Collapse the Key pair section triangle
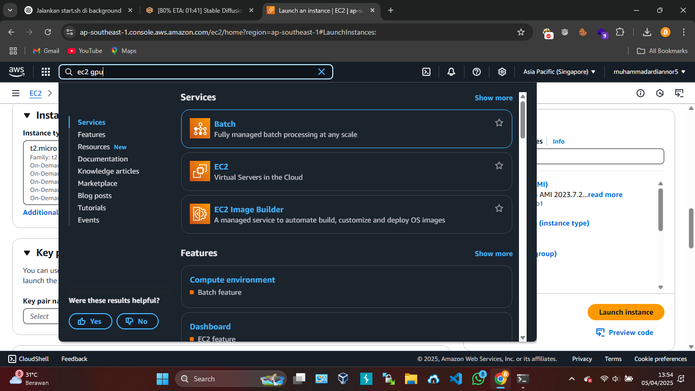 [27, 253]
